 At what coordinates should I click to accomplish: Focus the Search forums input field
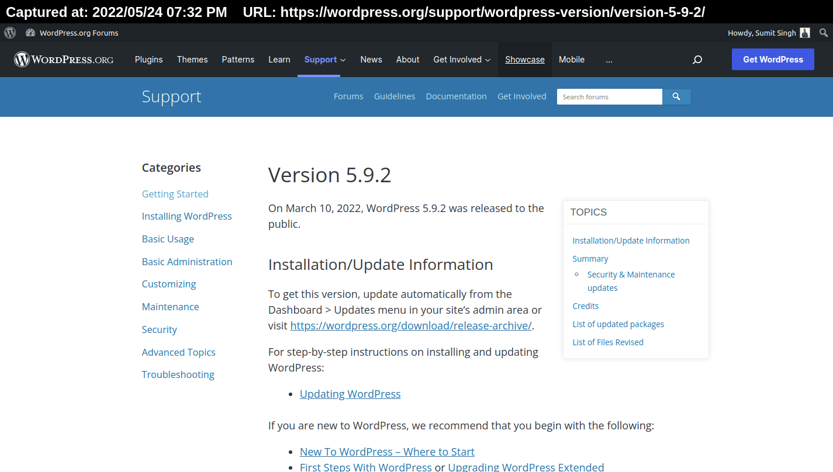coord(610,97)
